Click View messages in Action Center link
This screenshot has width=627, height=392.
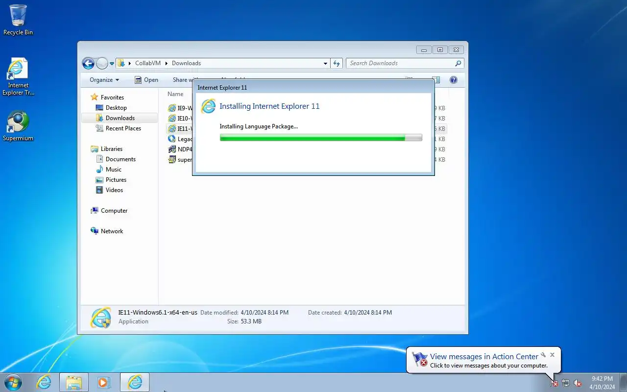[484, 357]
